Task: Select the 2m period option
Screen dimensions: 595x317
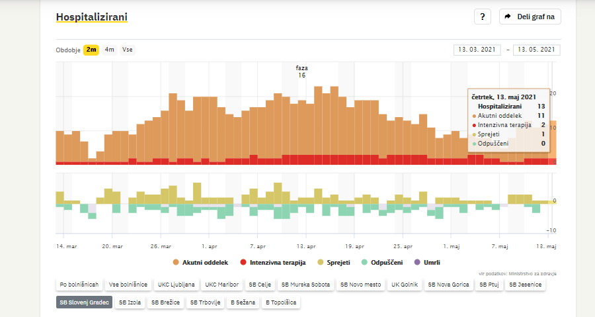Action: click(x=91, y=50)
